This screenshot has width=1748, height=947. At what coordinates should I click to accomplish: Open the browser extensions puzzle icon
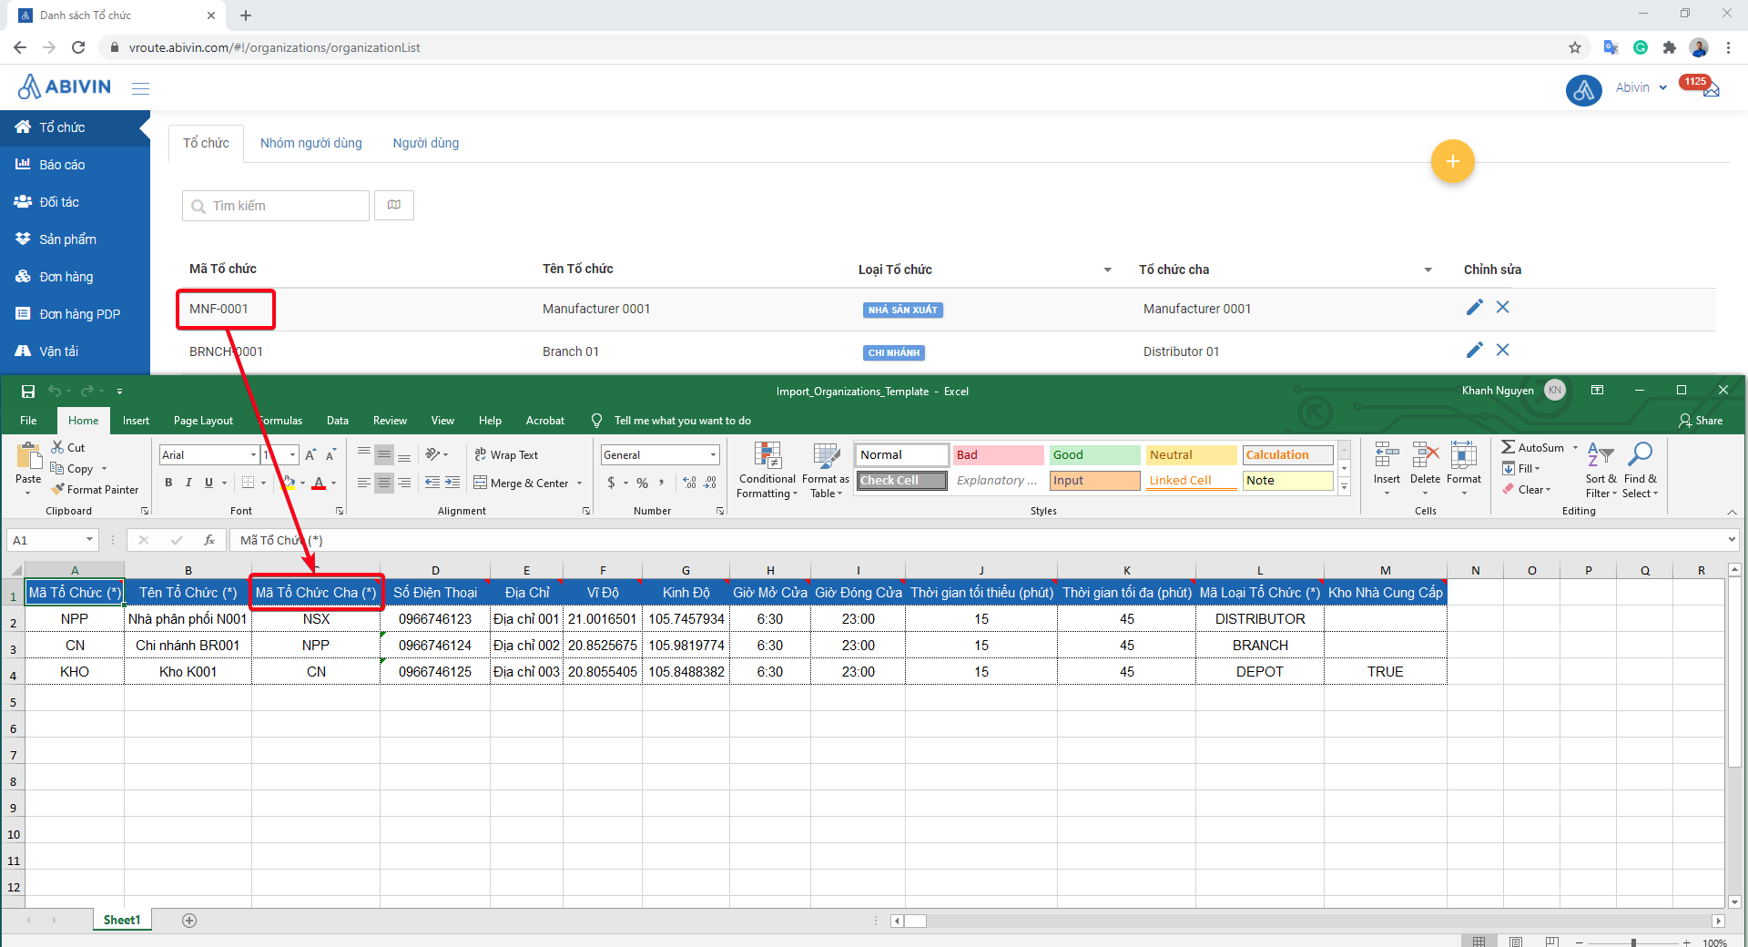coord(1669,47)
